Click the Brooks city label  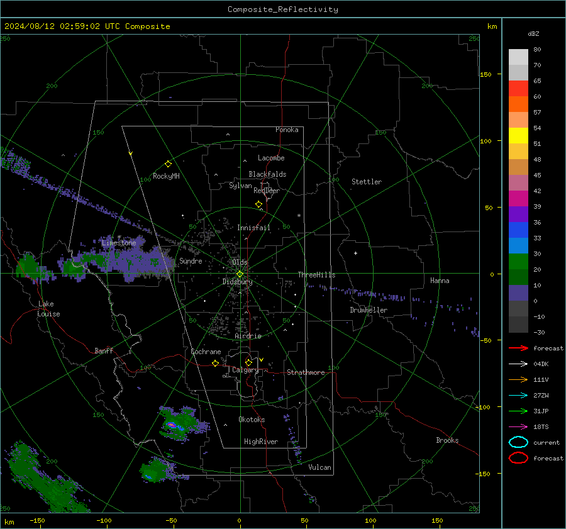[x=447, y=440]
